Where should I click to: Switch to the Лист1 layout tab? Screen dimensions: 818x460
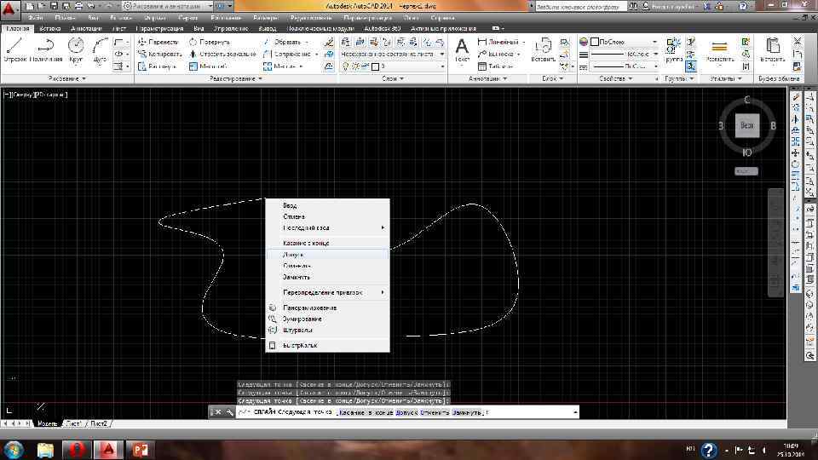pos(74,423)
